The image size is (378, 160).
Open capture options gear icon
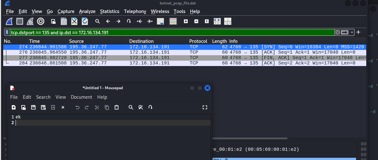click(x=41, y=22)
